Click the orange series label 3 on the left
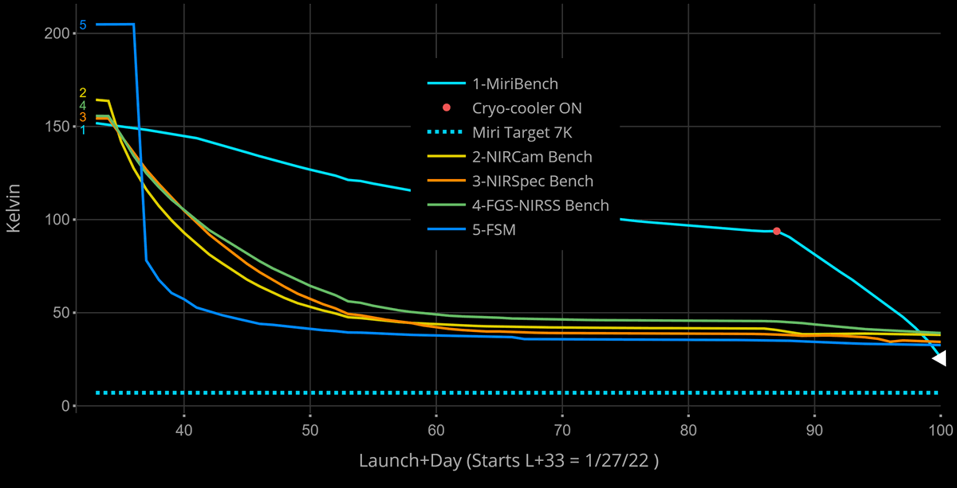This screenshot has height=488, width=957. click(x=83, y=118)
